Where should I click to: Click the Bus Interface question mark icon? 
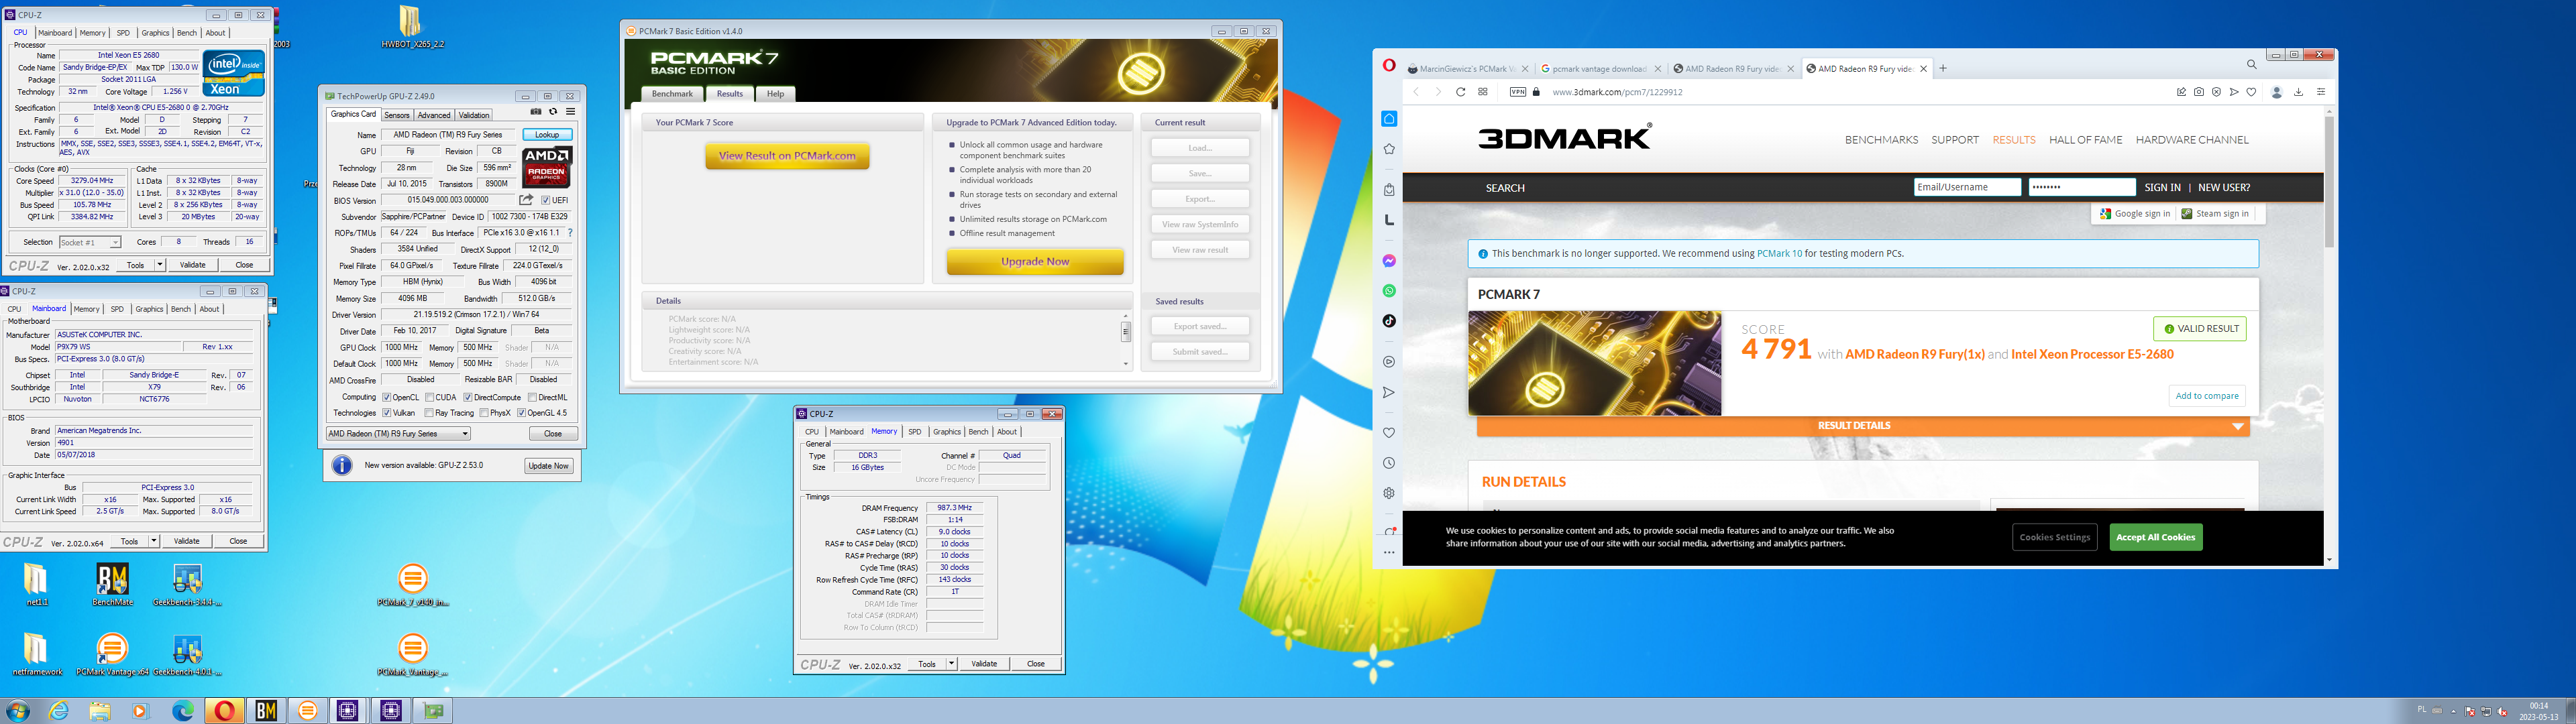click(x=570, y=233)
